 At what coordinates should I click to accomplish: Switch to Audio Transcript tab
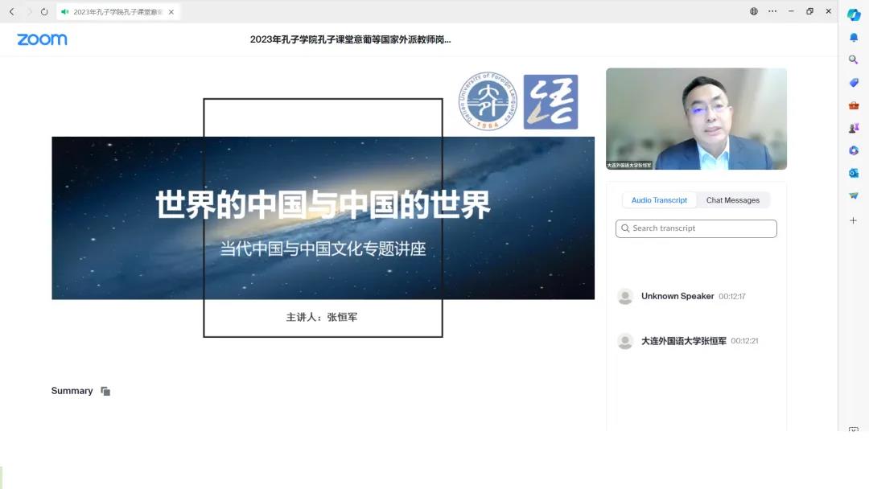pos(659,200)
